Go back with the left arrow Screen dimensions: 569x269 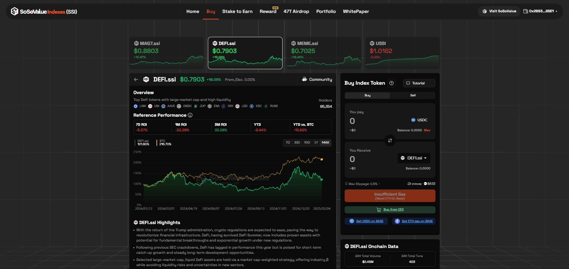tap(136, 80)
